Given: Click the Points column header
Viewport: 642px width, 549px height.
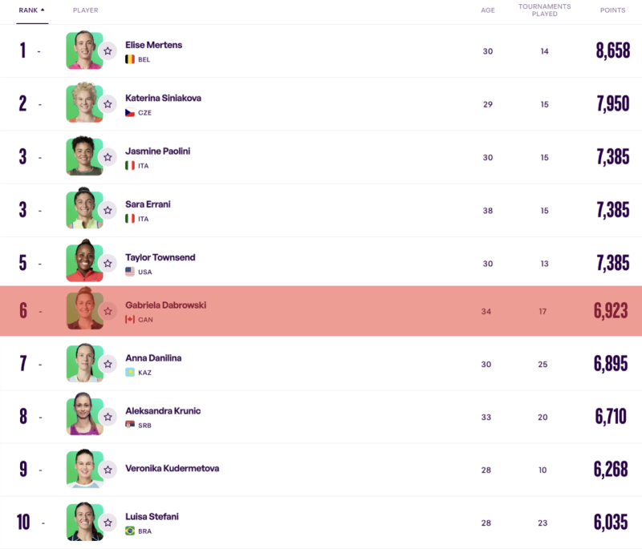Looking at the screenshot, I should 613,10.
